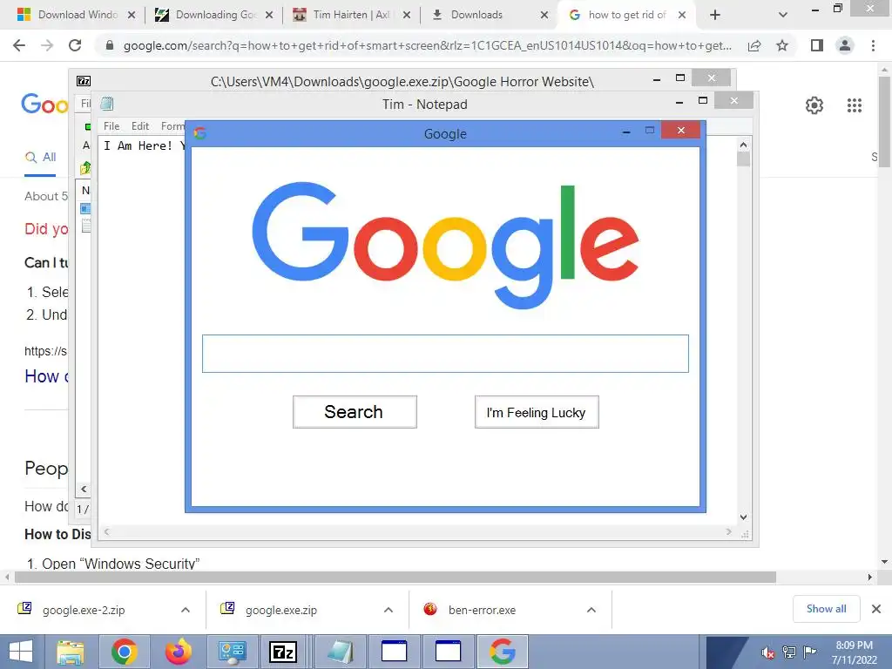This screenshot has width=892, height=669.
Task: Close the Google app window
Action: (681, 131)
